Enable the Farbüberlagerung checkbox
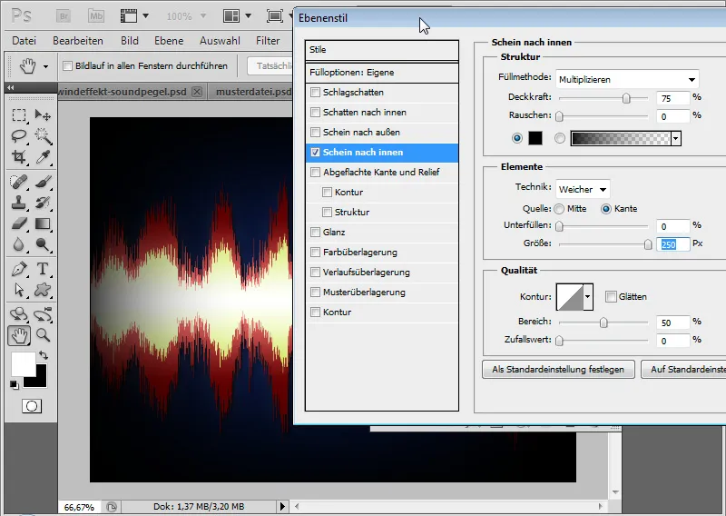This screenshot has width=726, height=516. point(315,252)
